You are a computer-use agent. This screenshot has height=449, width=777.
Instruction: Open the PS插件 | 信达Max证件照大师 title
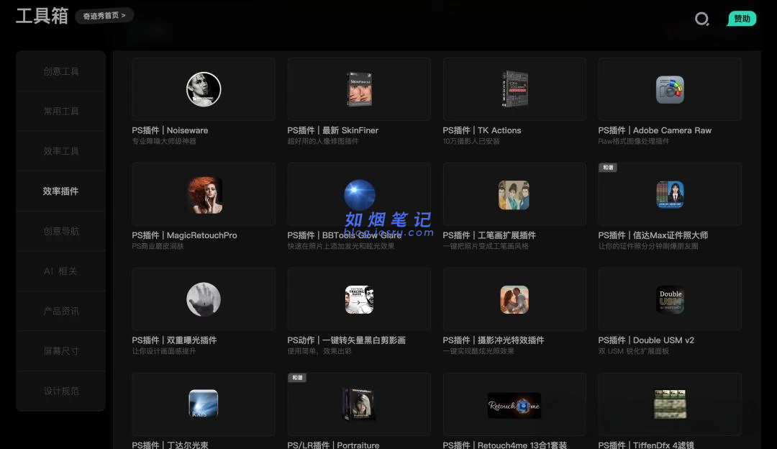pos(653,235)
